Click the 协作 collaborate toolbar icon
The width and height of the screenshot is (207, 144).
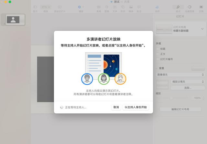(157, 7)
